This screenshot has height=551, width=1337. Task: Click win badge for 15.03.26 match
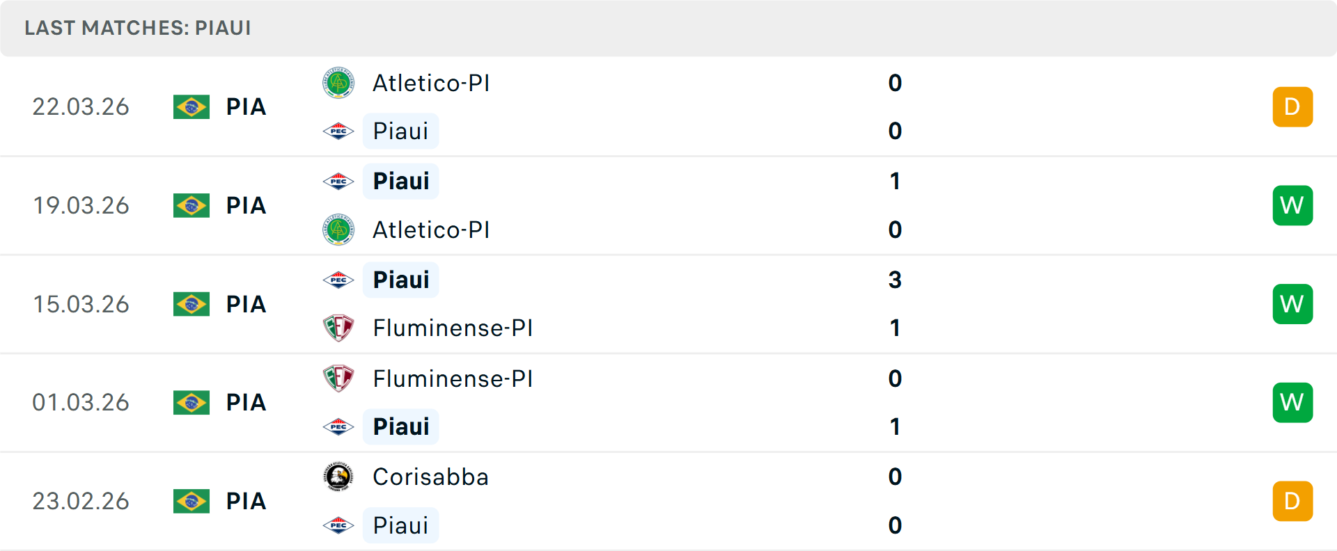1292,304
